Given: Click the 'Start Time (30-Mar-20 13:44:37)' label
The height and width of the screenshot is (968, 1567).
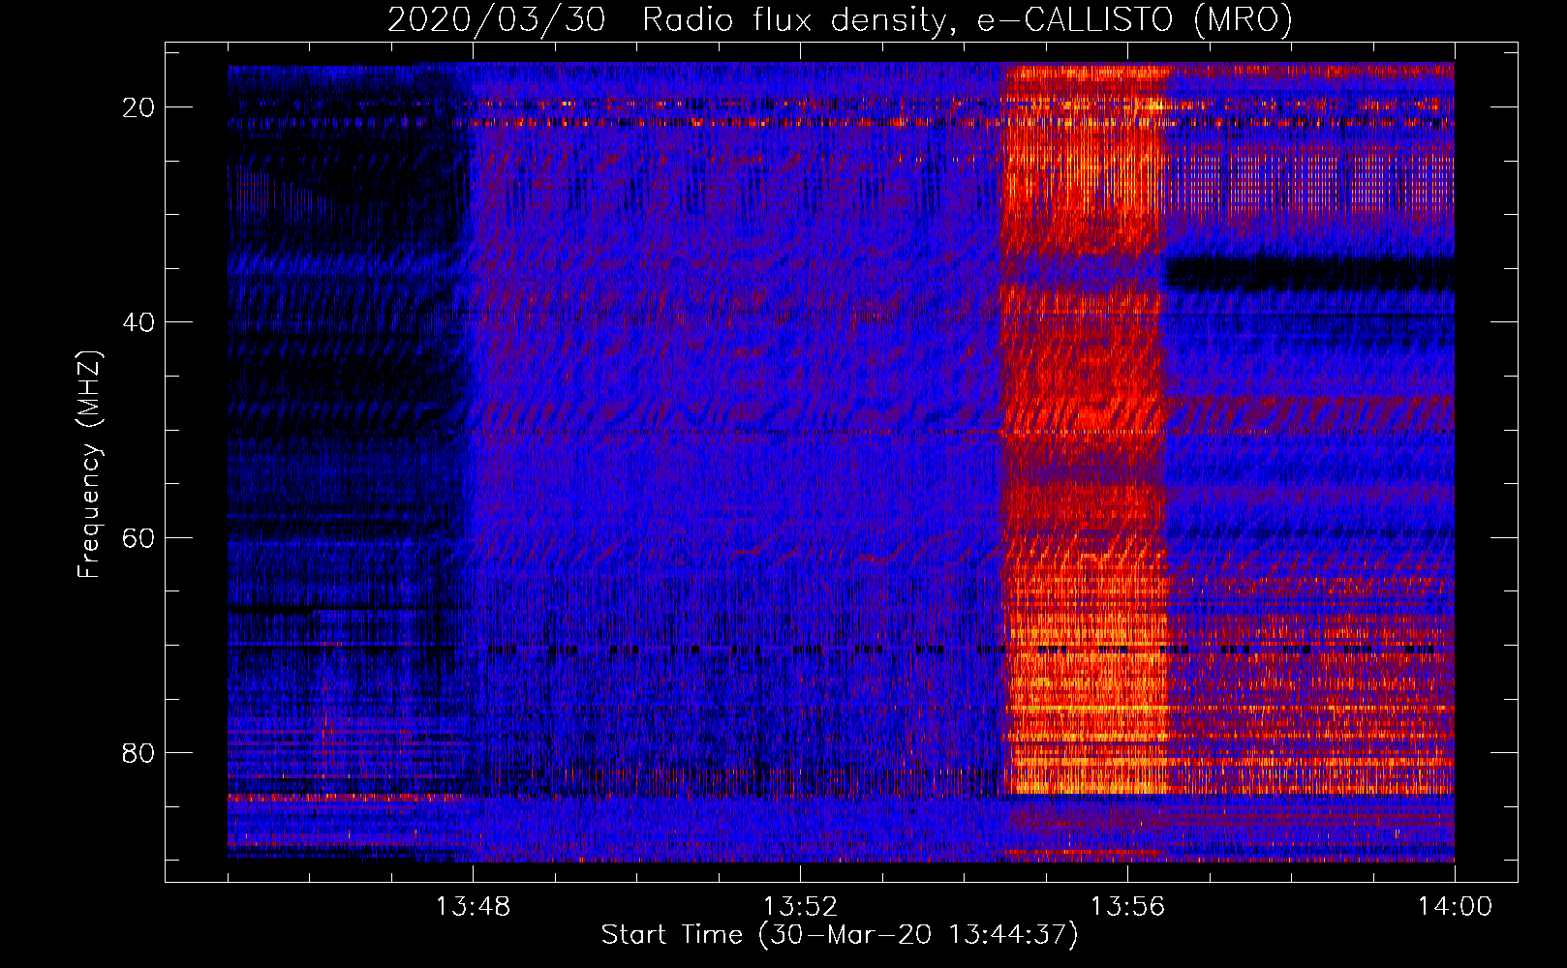Looking at the screenshot, I should click(840, 935).
